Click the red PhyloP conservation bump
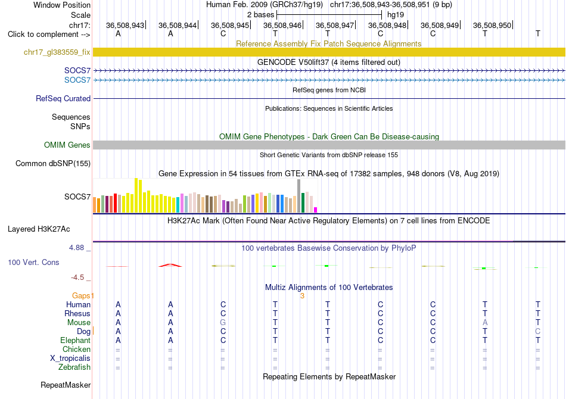The width and height of the screenshot is (566, 399). coord(170,265)
